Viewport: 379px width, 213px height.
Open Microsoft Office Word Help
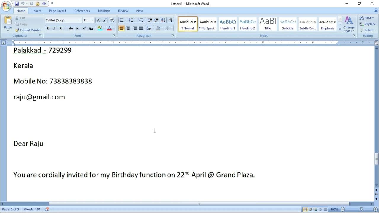click(x=376, y=11)
